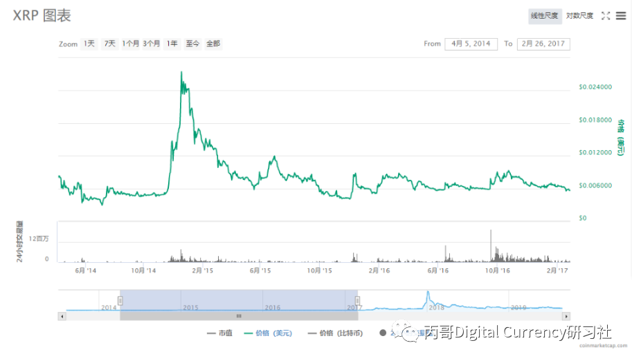This screenshot has width=632, height=361.
Task: Zoom chart to 1年
Action: click(172, 44)
